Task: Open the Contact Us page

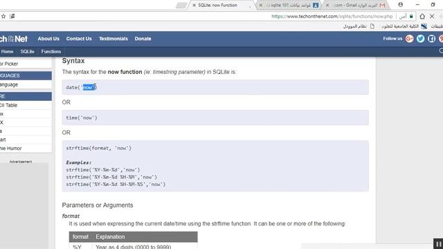Action: (79, 39)
